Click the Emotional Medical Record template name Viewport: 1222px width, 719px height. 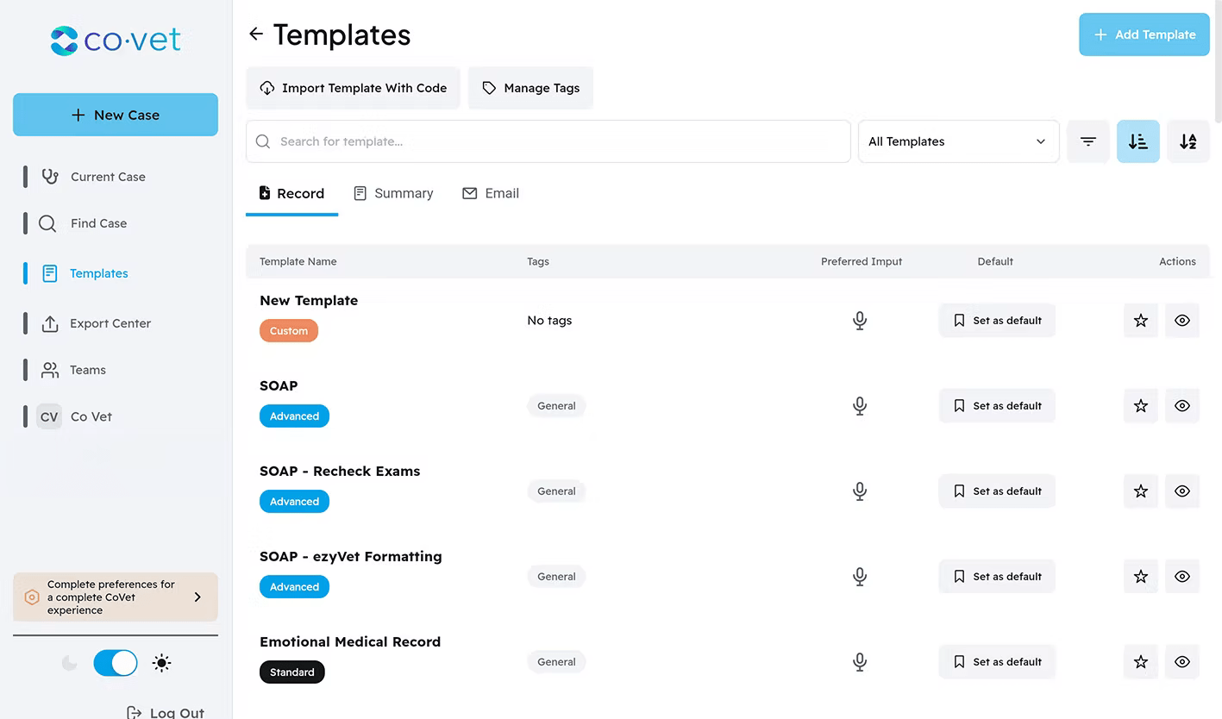pyautogui.click(x=350, y=642)
